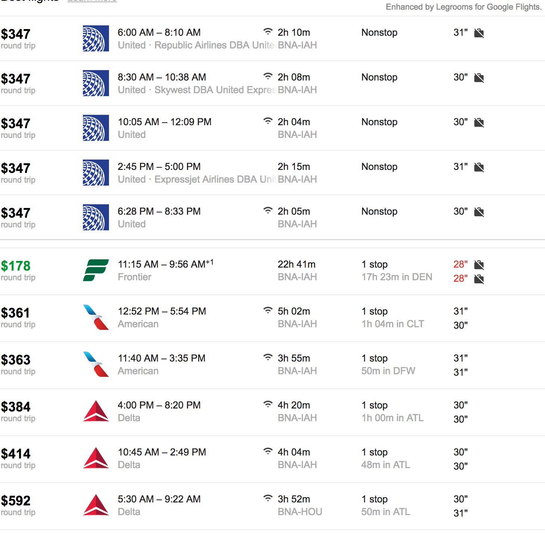The height and width of the screenshot is (533, 545).
Task: Click the 5h 02m duration
Action: click(x=294, y=311)
